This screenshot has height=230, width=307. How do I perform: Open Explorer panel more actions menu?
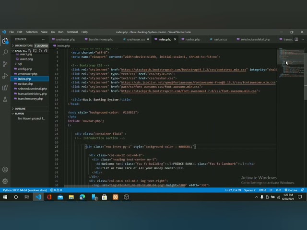tap(44, 39)
